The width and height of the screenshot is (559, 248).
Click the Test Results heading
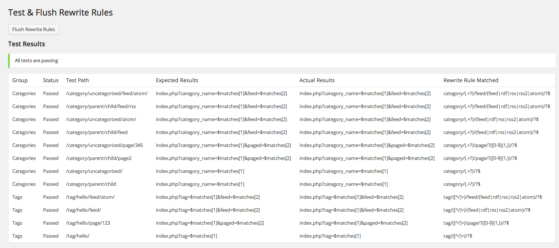pos(27,44)
